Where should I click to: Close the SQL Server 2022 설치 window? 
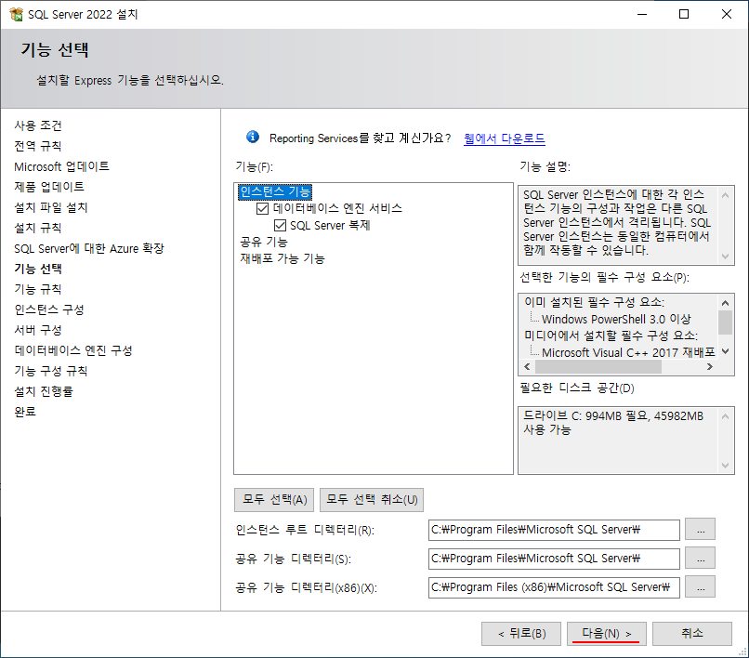point(727,14)
